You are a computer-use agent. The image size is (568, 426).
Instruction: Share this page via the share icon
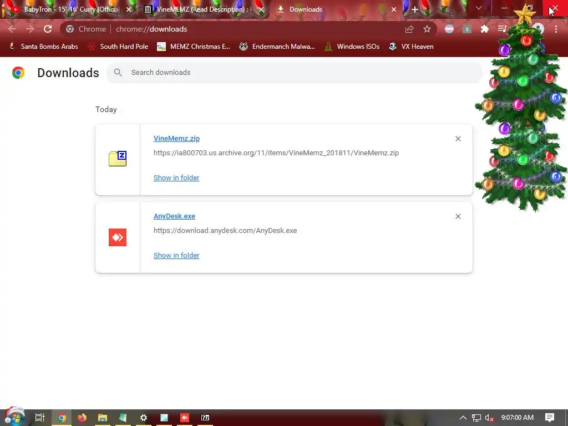(x=409, y=29)
